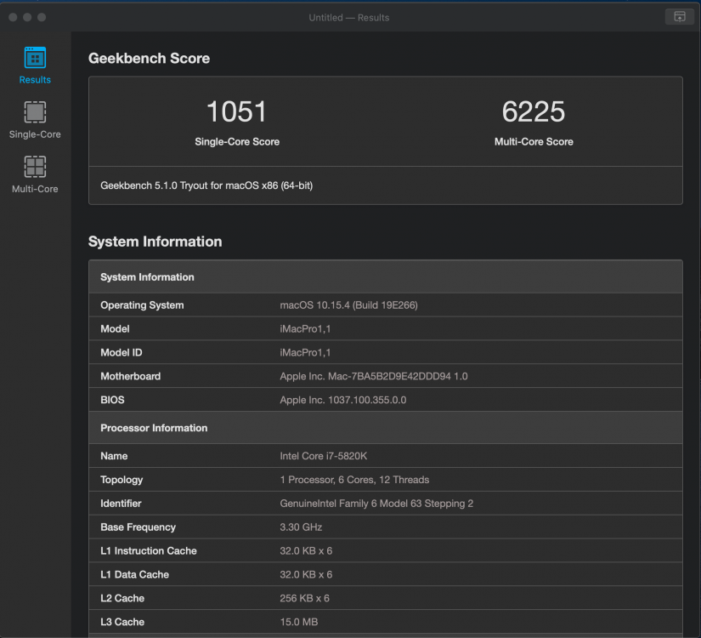Click the Operating System row label
This screenshot has height=638, width=701.
click(142, 305)
